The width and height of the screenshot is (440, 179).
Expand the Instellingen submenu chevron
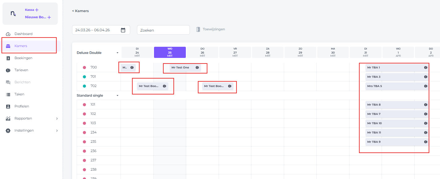[57, 131]
